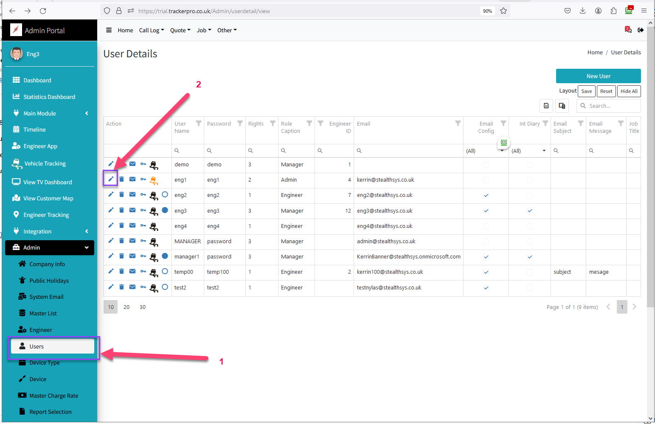The height and width of the screenshot is (424, 655).
Task: Toggle Int Diary checkbox for eng3
Action: point(530,211)
